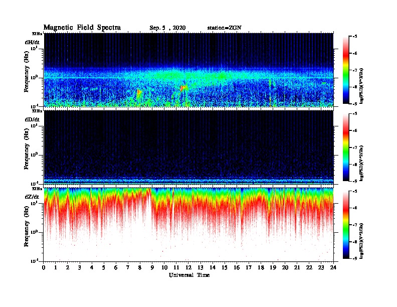Click hour tick label "6" on the time axis
This screenshot has height=307, width=397.
point(116,268)
